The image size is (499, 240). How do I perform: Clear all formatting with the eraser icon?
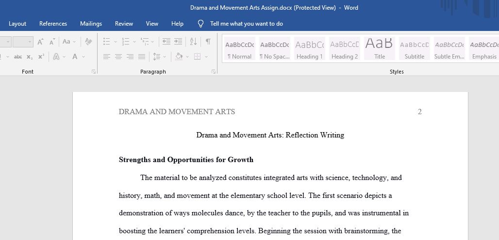(89, 42)
